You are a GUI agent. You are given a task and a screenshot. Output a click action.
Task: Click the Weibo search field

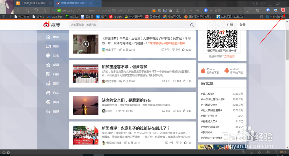129,25
